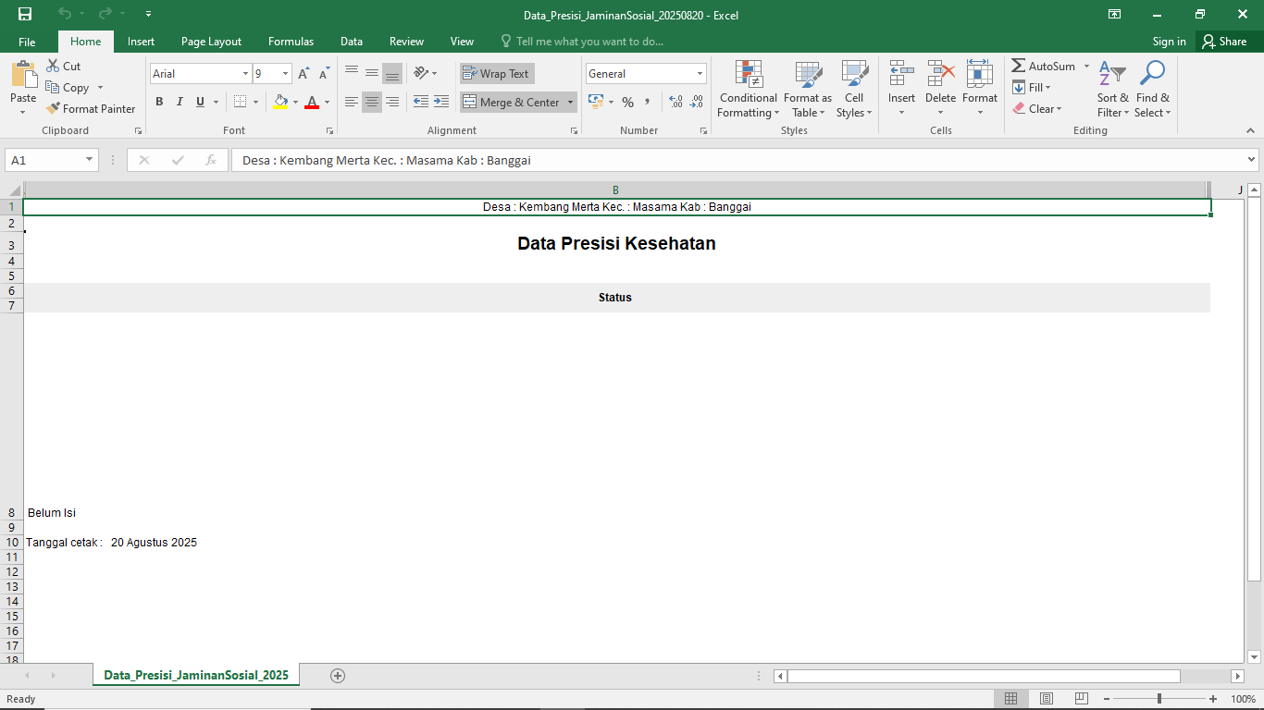The image size is (1264, 710).
Task: Align text right in cell
Action: (392, 102)
